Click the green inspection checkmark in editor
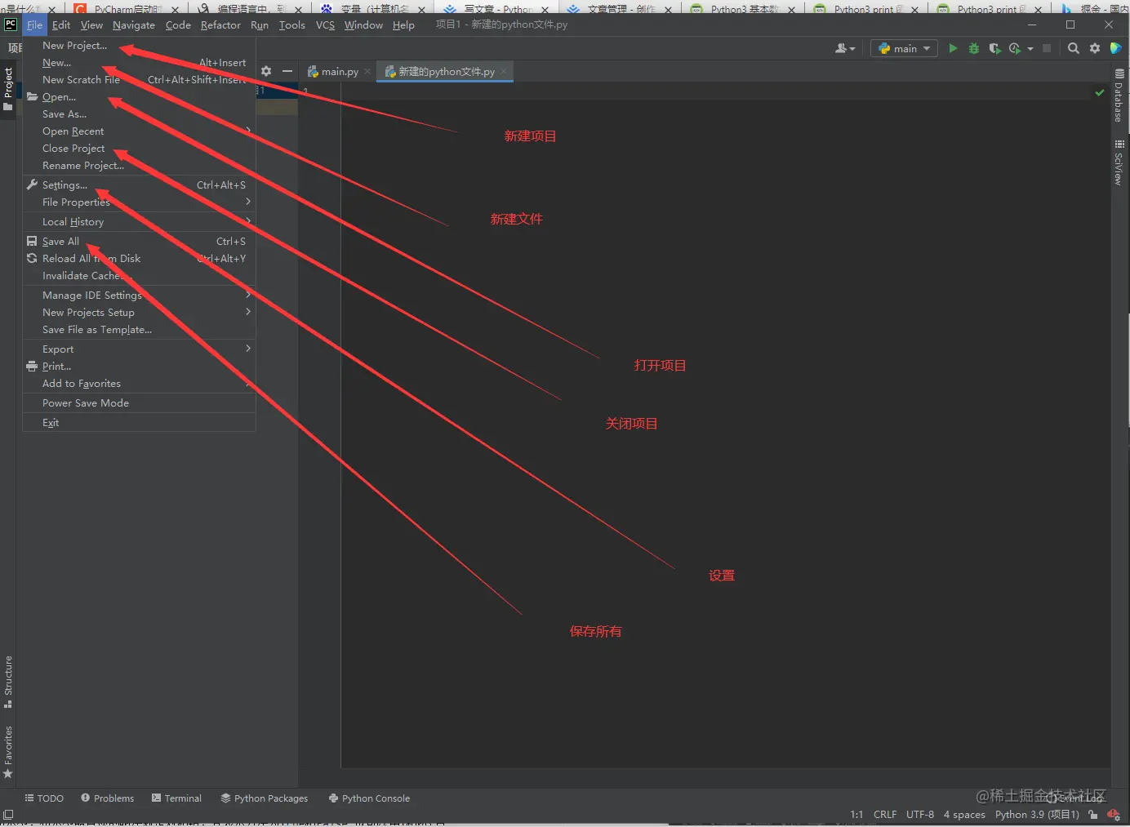1130x827 pixels. point(1099,93)
